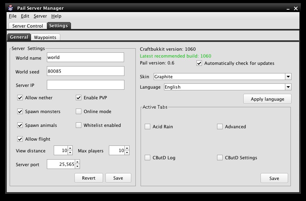Open the Skin dropdown

coord(288,77)
